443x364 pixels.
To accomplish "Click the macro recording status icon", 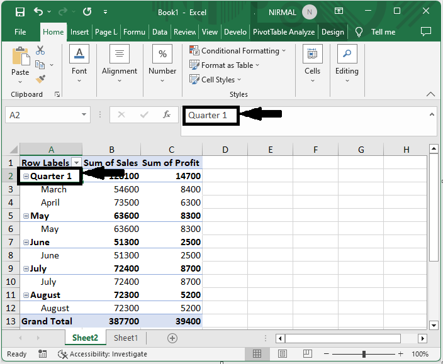I will 42,354.
